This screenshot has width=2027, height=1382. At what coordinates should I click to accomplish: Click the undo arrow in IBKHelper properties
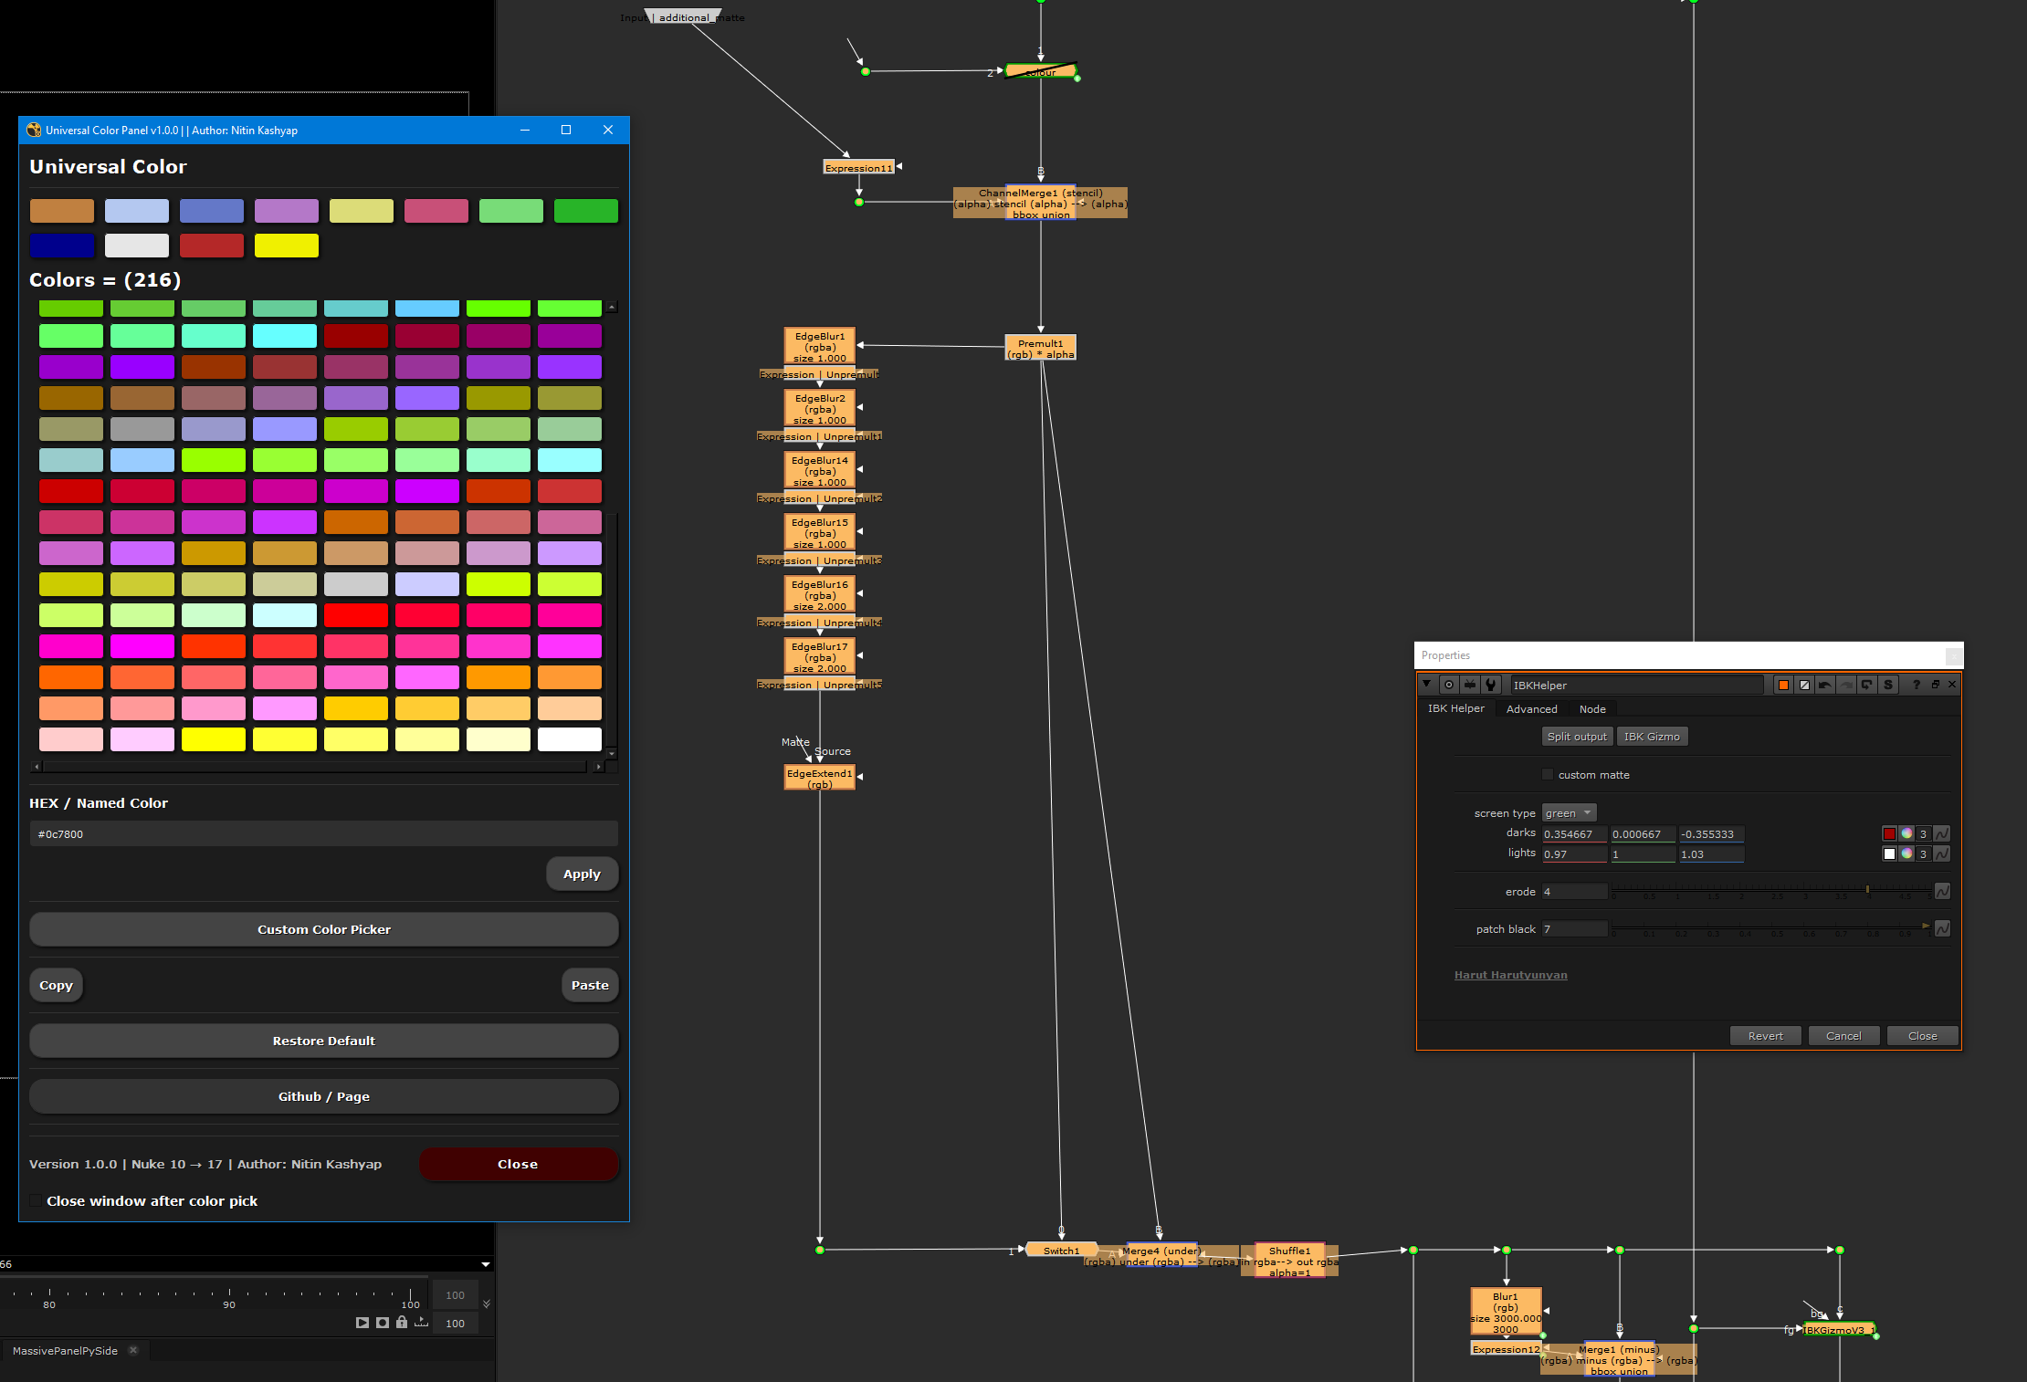point(1825,685)
